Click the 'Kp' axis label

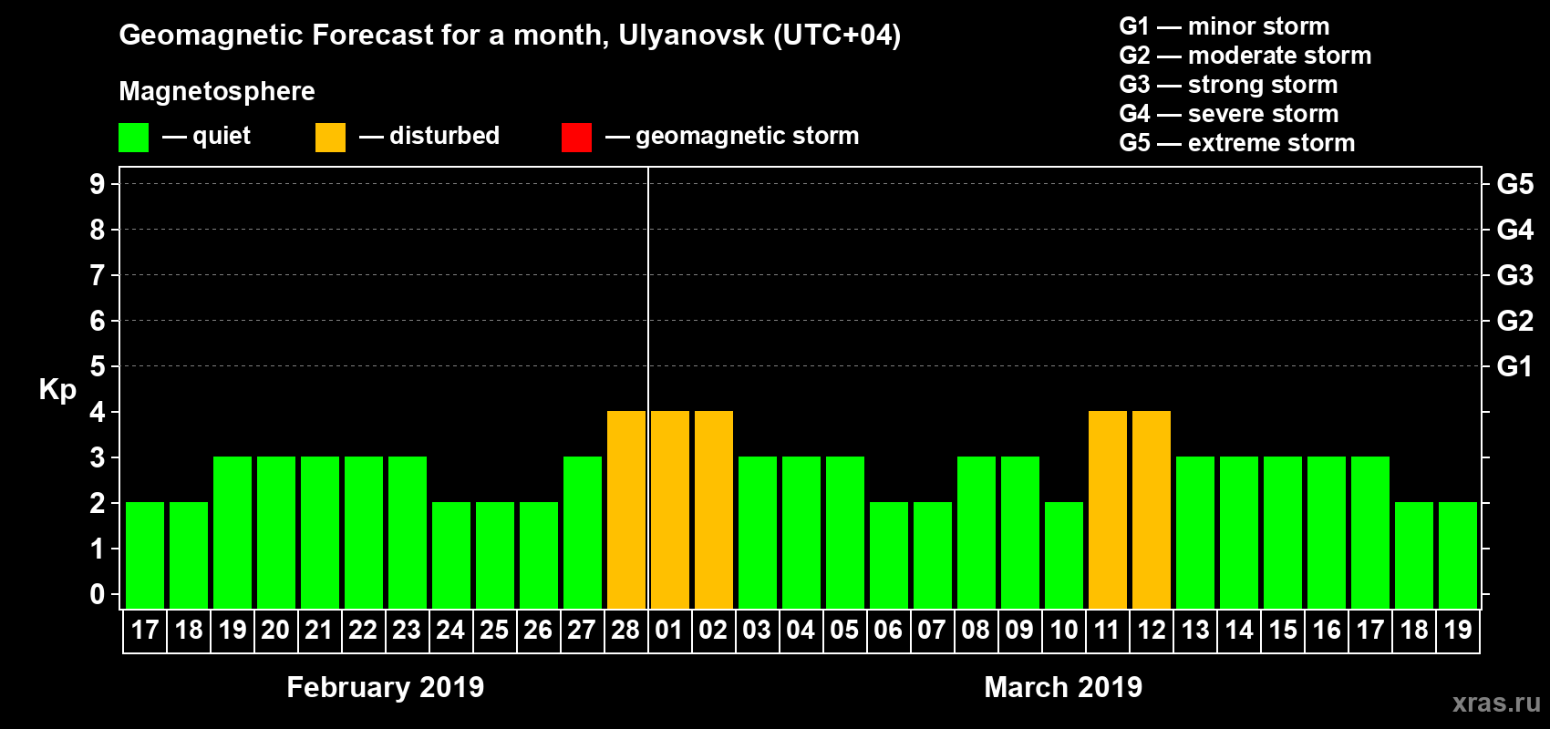pyautogui.click(x=57, y=389)
